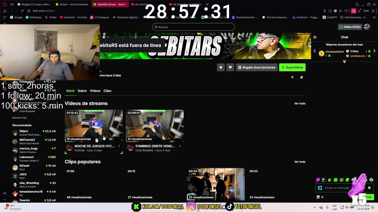Open the WhatsApp bookmark
The image size is (378, 212).
(33, 17)
